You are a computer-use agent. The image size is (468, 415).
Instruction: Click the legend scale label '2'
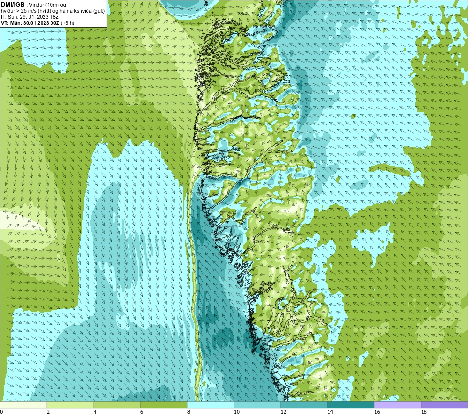48,412
